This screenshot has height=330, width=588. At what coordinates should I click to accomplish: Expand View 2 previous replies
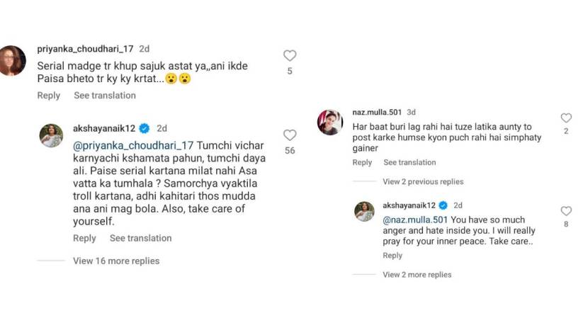click(x=423, y=181)
